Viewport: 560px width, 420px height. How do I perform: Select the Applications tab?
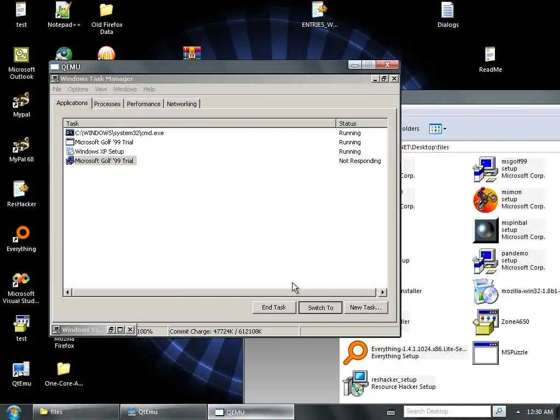tap(72, 103)
